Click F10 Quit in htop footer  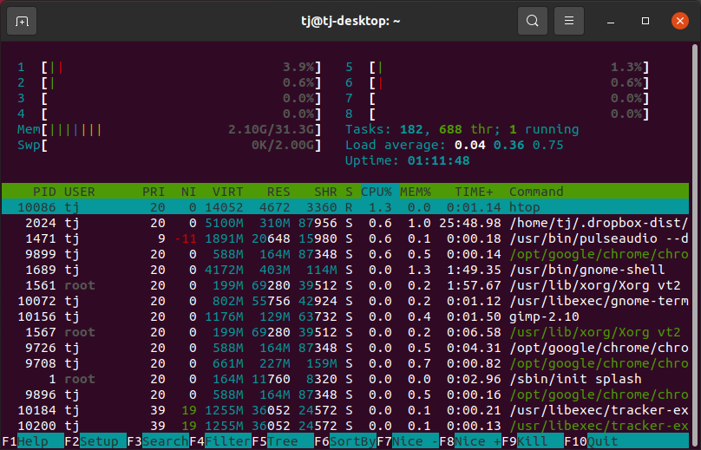pos(626,441)
